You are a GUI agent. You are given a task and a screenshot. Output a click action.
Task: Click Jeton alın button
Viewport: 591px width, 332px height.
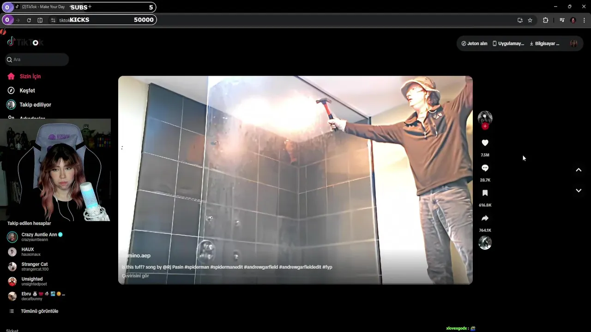[x=474, y=43]
